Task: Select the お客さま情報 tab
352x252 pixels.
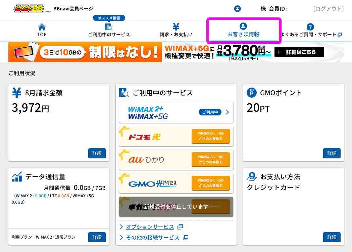Action: click(x=243, y=30)
